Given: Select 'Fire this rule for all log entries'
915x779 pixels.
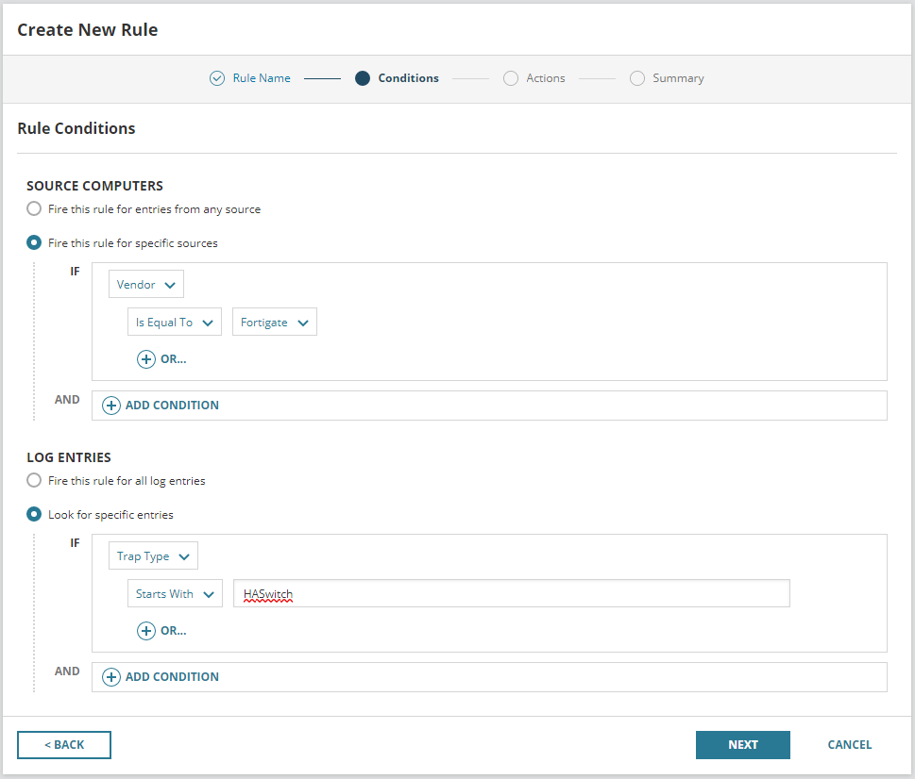Looking at the screenshot, I should tap(34, 480).
